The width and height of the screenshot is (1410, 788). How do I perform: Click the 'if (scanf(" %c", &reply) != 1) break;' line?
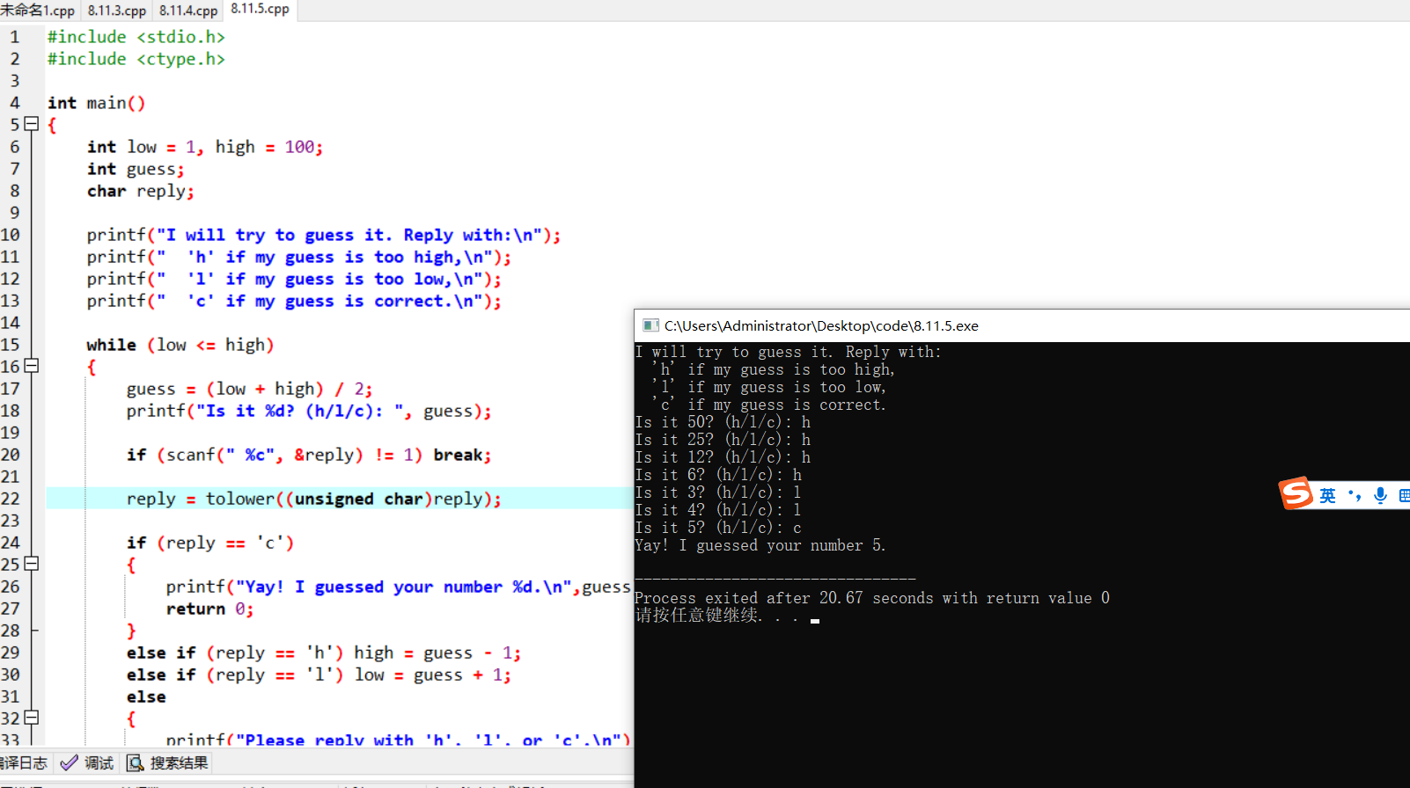[309, 455]
